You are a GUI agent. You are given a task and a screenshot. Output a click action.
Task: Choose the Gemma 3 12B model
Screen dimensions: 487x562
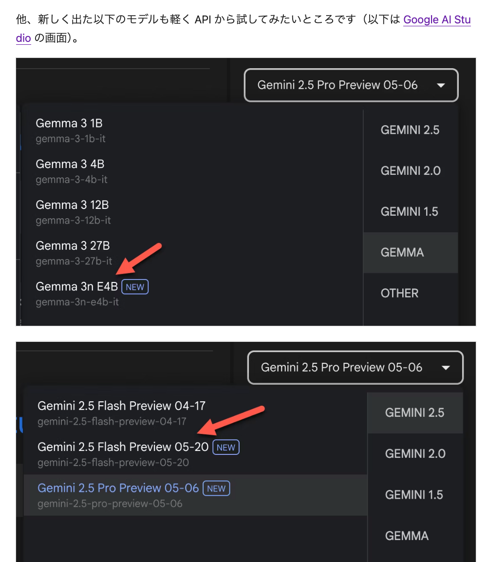pos(72,205)
